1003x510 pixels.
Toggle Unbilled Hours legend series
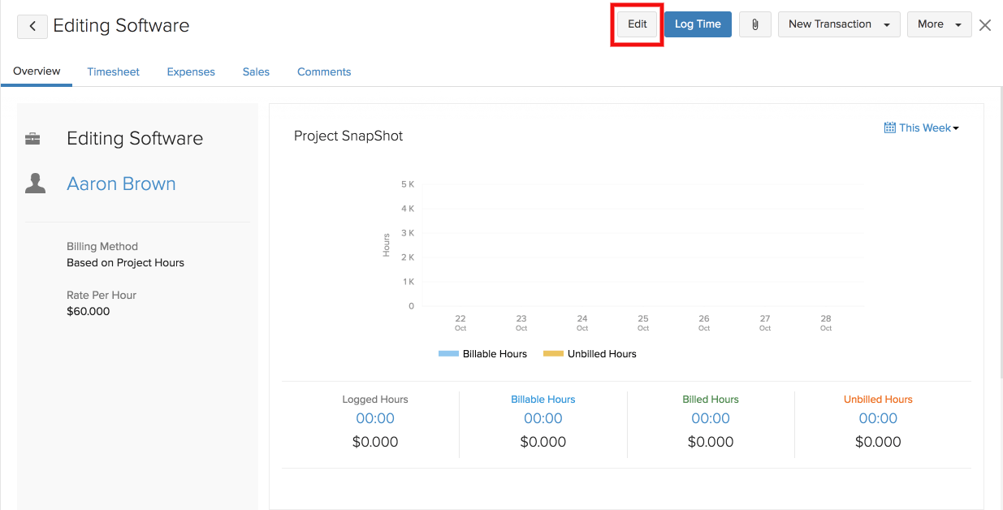[590, 354]
